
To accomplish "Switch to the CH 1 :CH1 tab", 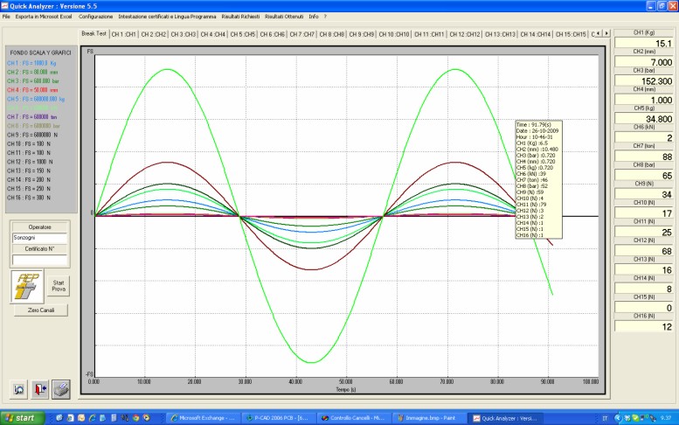I will (124, 35).
